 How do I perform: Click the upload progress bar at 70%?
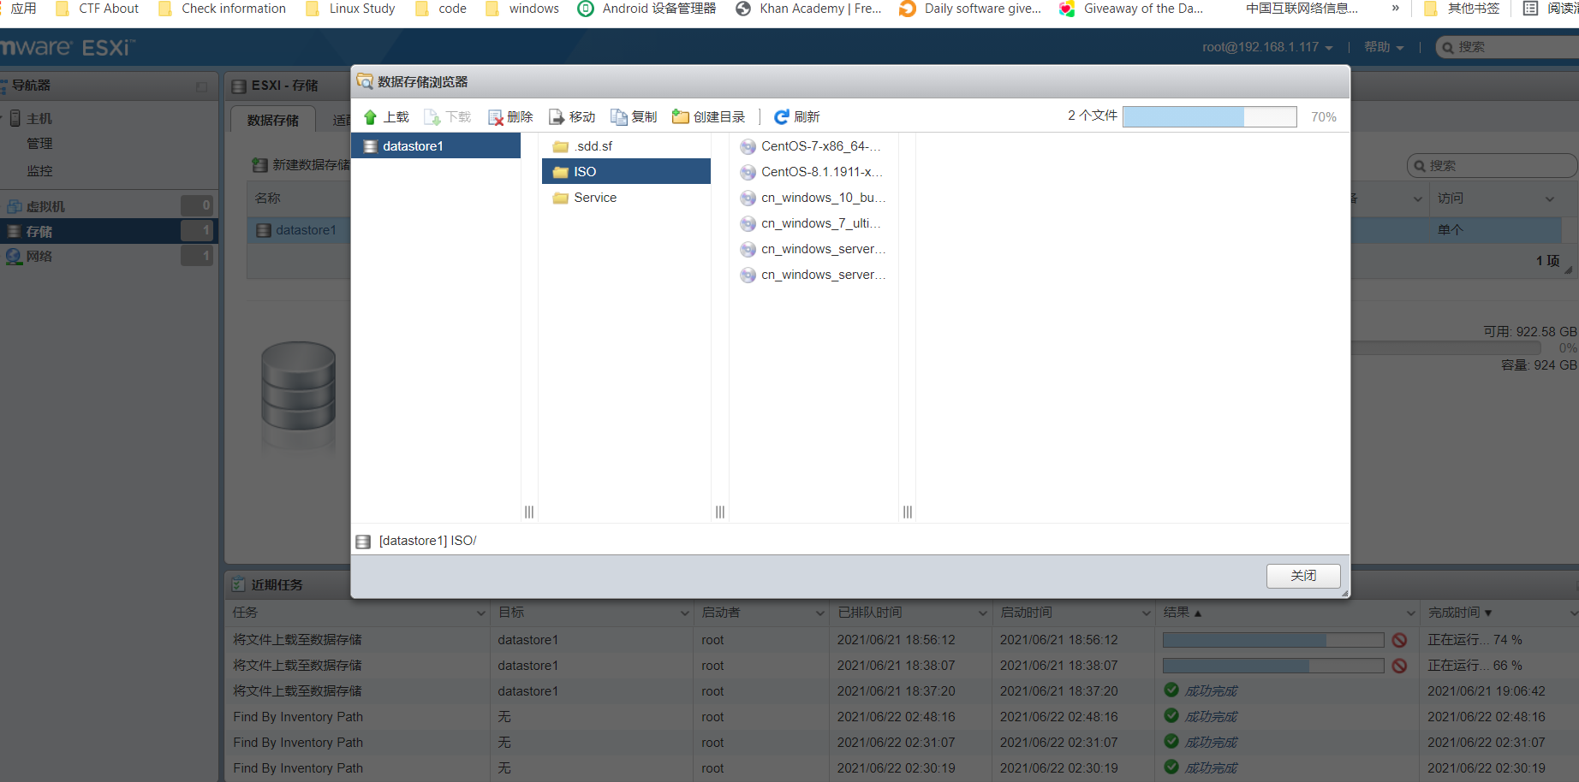click(1209, 117)
